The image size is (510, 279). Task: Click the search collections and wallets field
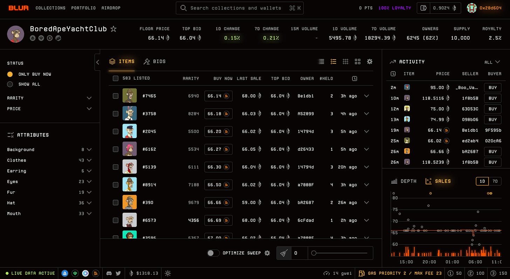click(240, 8)
